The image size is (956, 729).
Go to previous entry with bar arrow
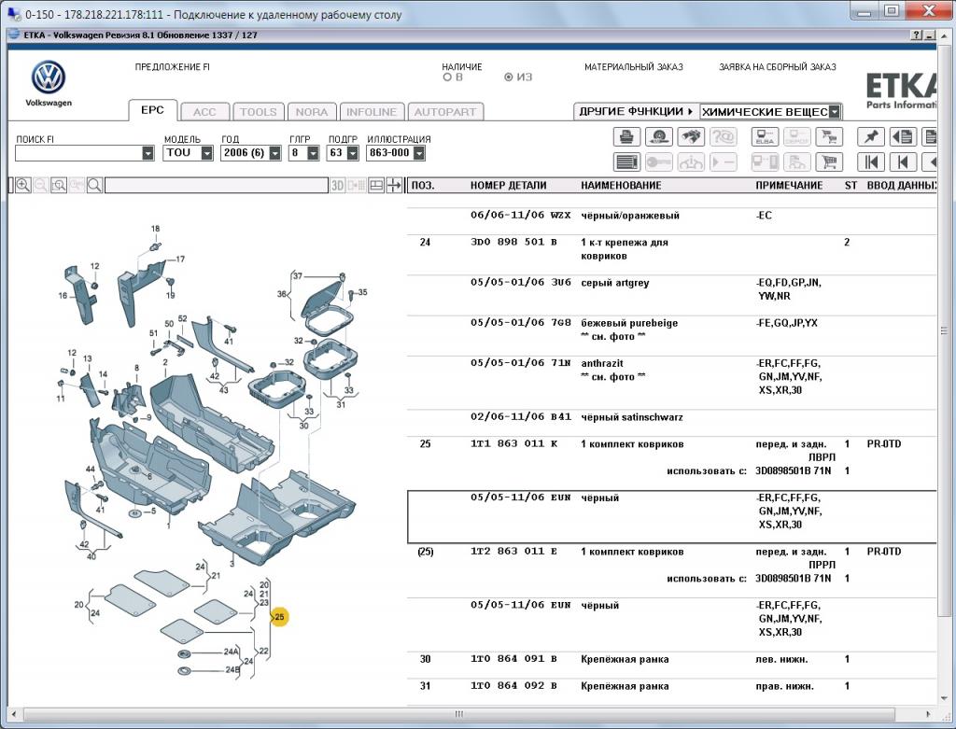(903, 162)
